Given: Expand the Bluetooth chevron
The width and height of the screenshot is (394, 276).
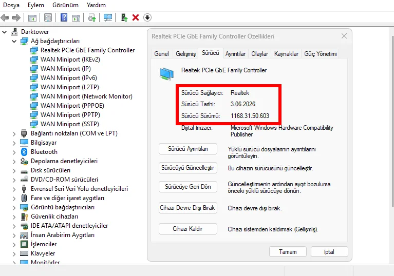Looking at the screenshot, I should pos(14,152).
